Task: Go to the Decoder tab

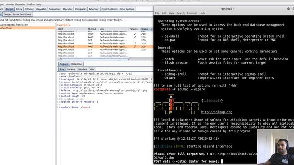Action: click(x=68, y=9)
